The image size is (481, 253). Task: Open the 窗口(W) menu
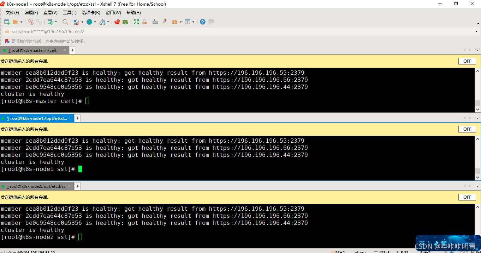[x=113, y=13]
